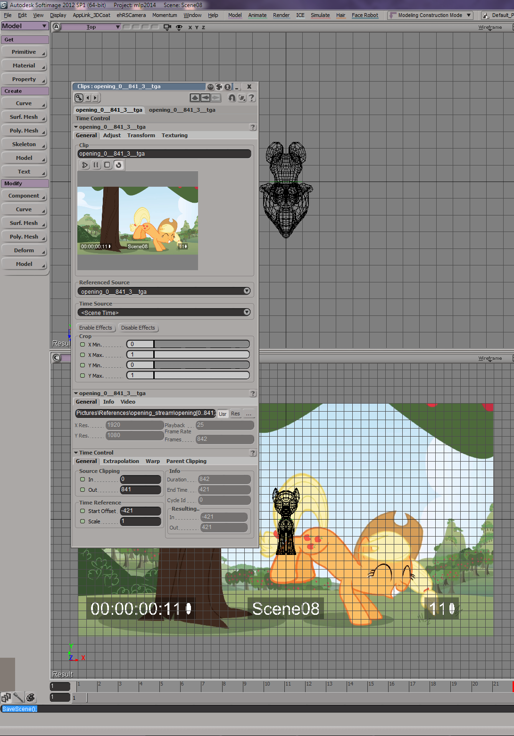514x736 pixels.
Task: Click the Disable Effects button
Action: [138, 328]
